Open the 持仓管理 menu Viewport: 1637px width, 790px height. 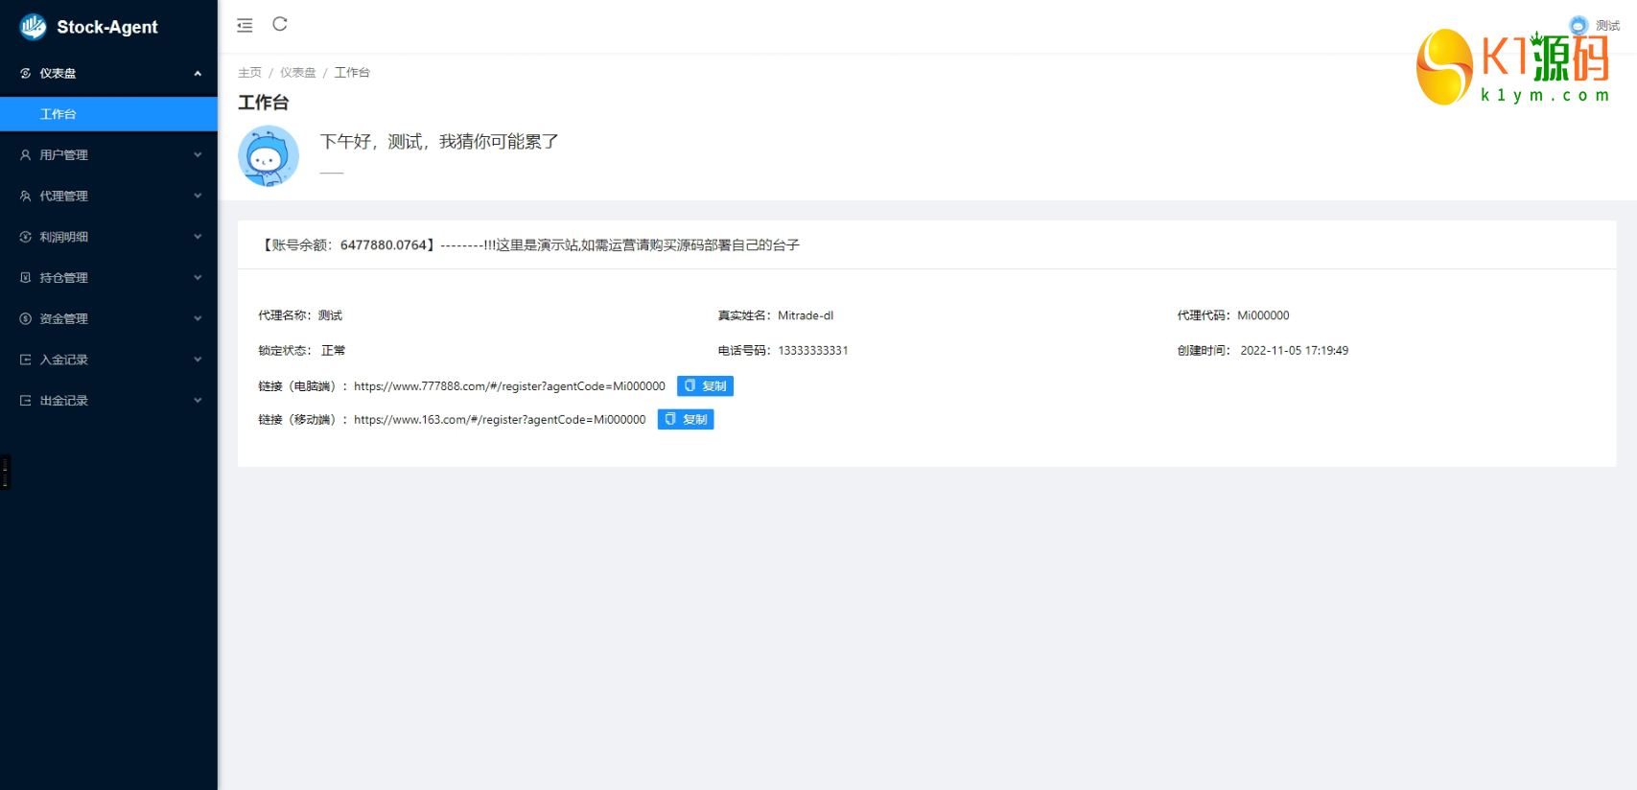click(x=108, y=277)
